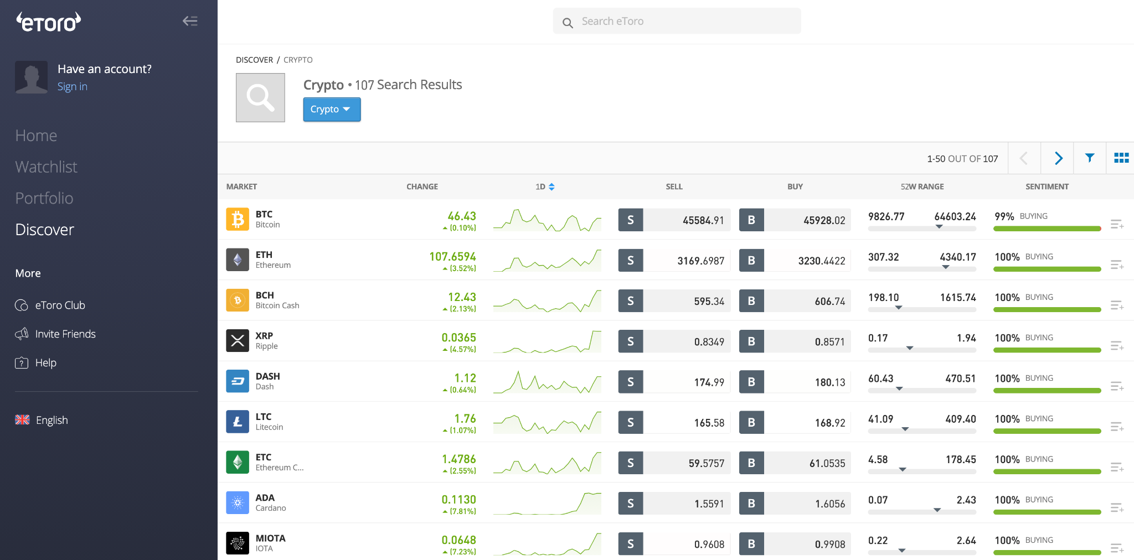The width and height of the screenshot is (1134, 560).
Task: Click the DASH coin icon
Action: click(x=238, y=381)
